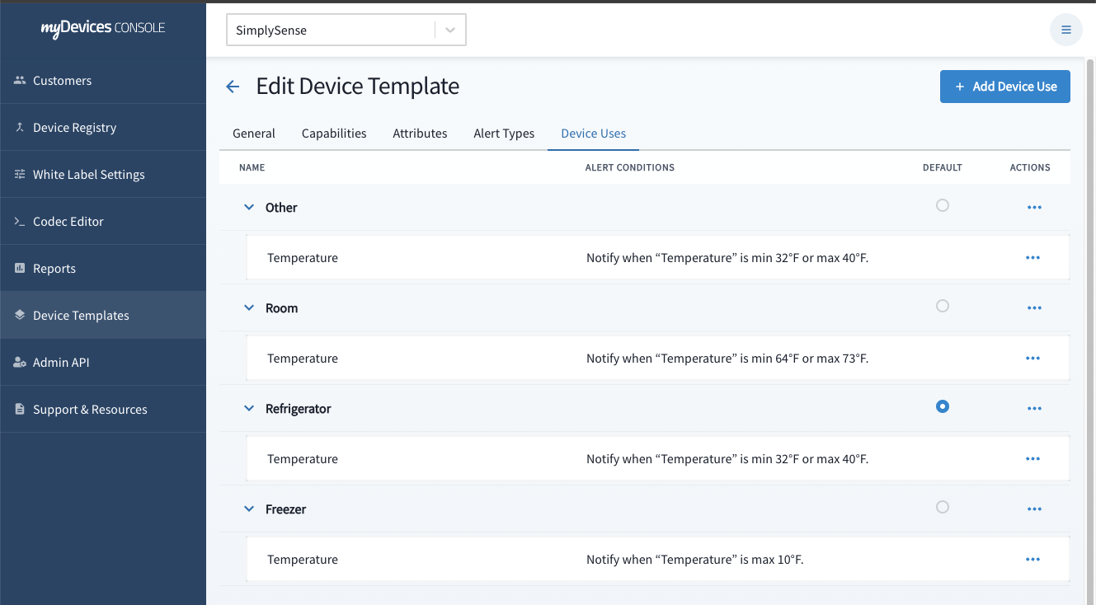
Task: Open actions menu for Room Temperature row
Action: (x=1032, y=359)
